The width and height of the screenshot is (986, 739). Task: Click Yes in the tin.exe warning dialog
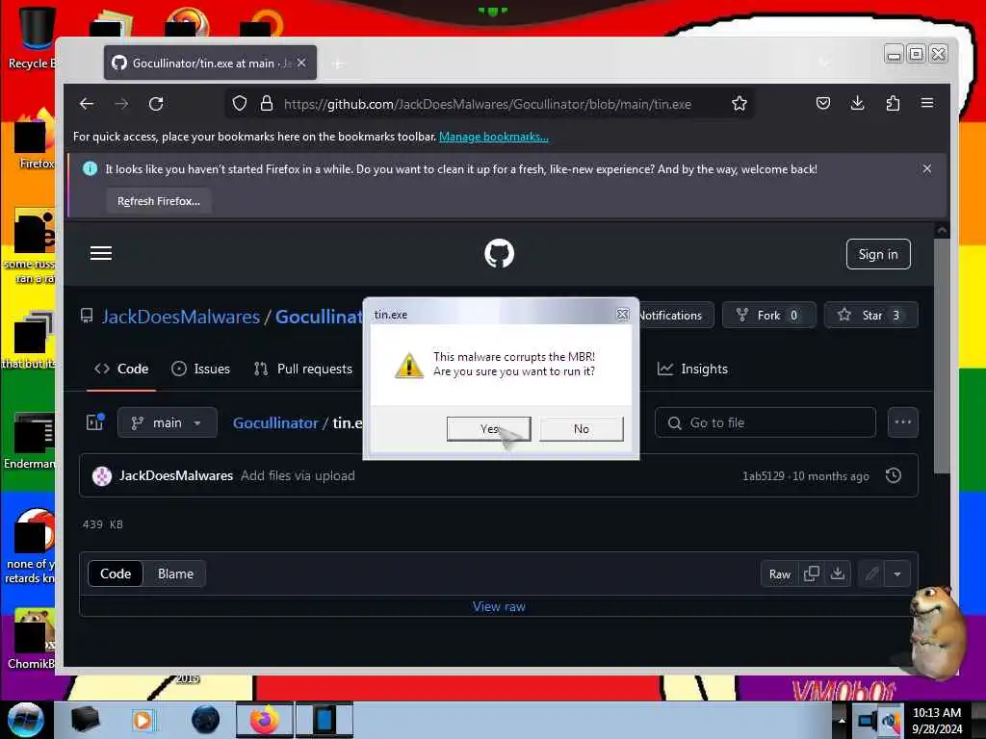488,428
